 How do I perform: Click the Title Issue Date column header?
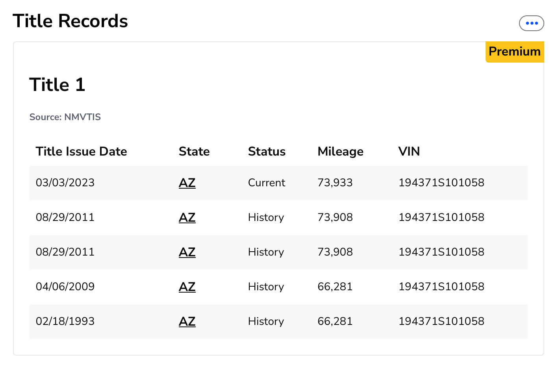coord(82,151)
